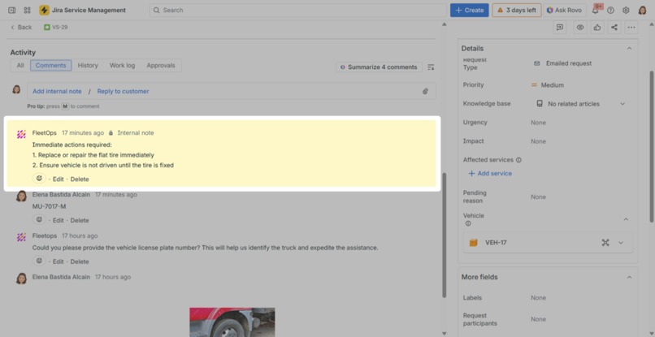Edit the MU-7017-M comment
Screen dimensions: 655x337
click(58, 220)
